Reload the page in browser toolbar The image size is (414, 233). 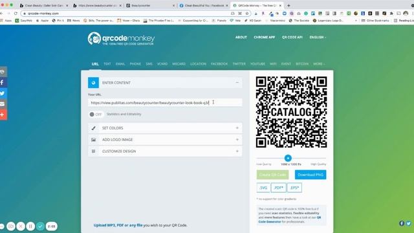pyautogui.click(x=16, y=13)
